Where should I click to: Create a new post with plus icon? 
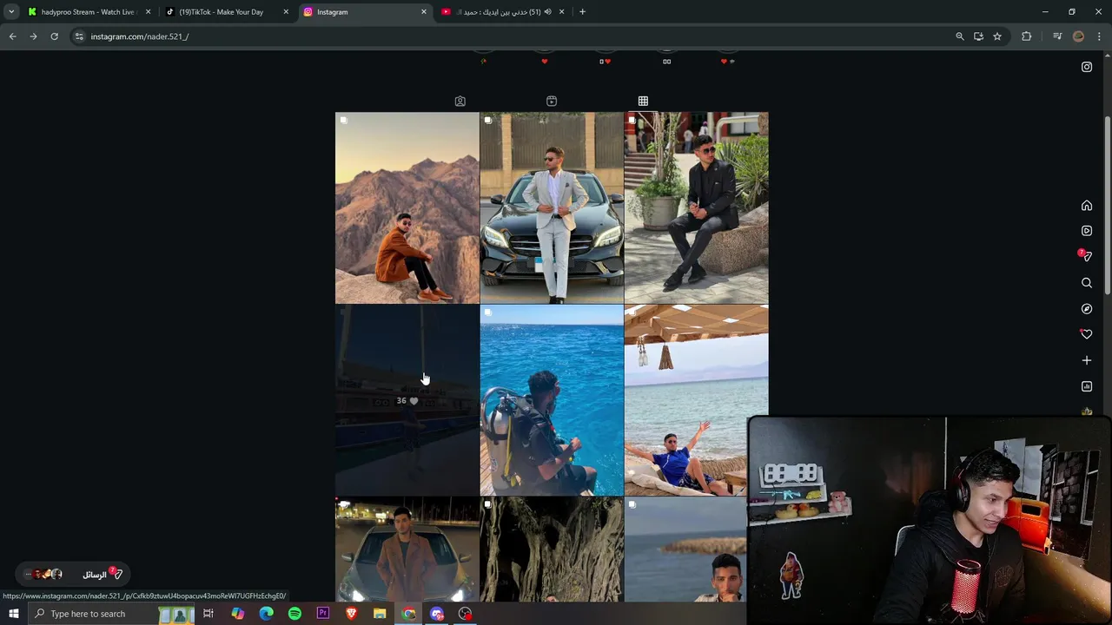tap(1086, 360)
